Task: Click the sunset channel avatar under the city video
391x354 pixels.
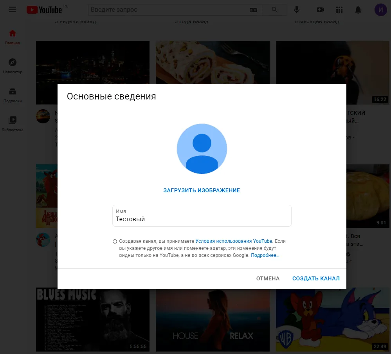Action: (43, 116)
